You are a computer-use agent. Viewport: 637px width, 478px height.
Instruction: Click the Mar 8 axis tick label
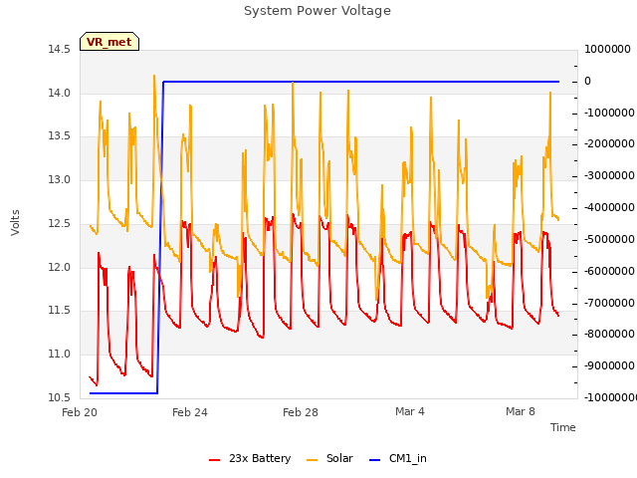[520, 411]
